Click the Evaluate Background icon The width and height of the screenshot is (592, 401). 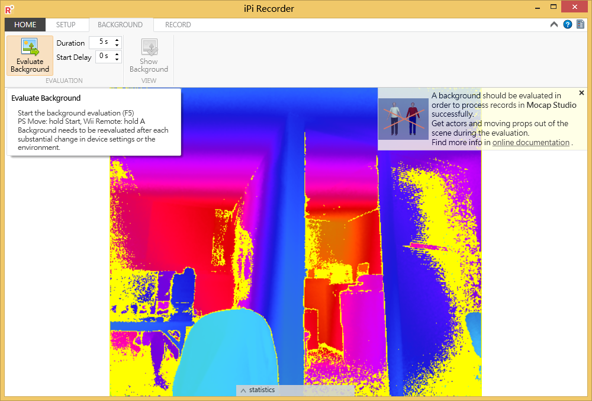coord(30,47)
